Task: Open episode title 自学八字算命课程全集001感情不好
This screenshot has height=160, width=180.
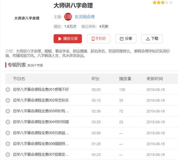Action: pos(41,89)
